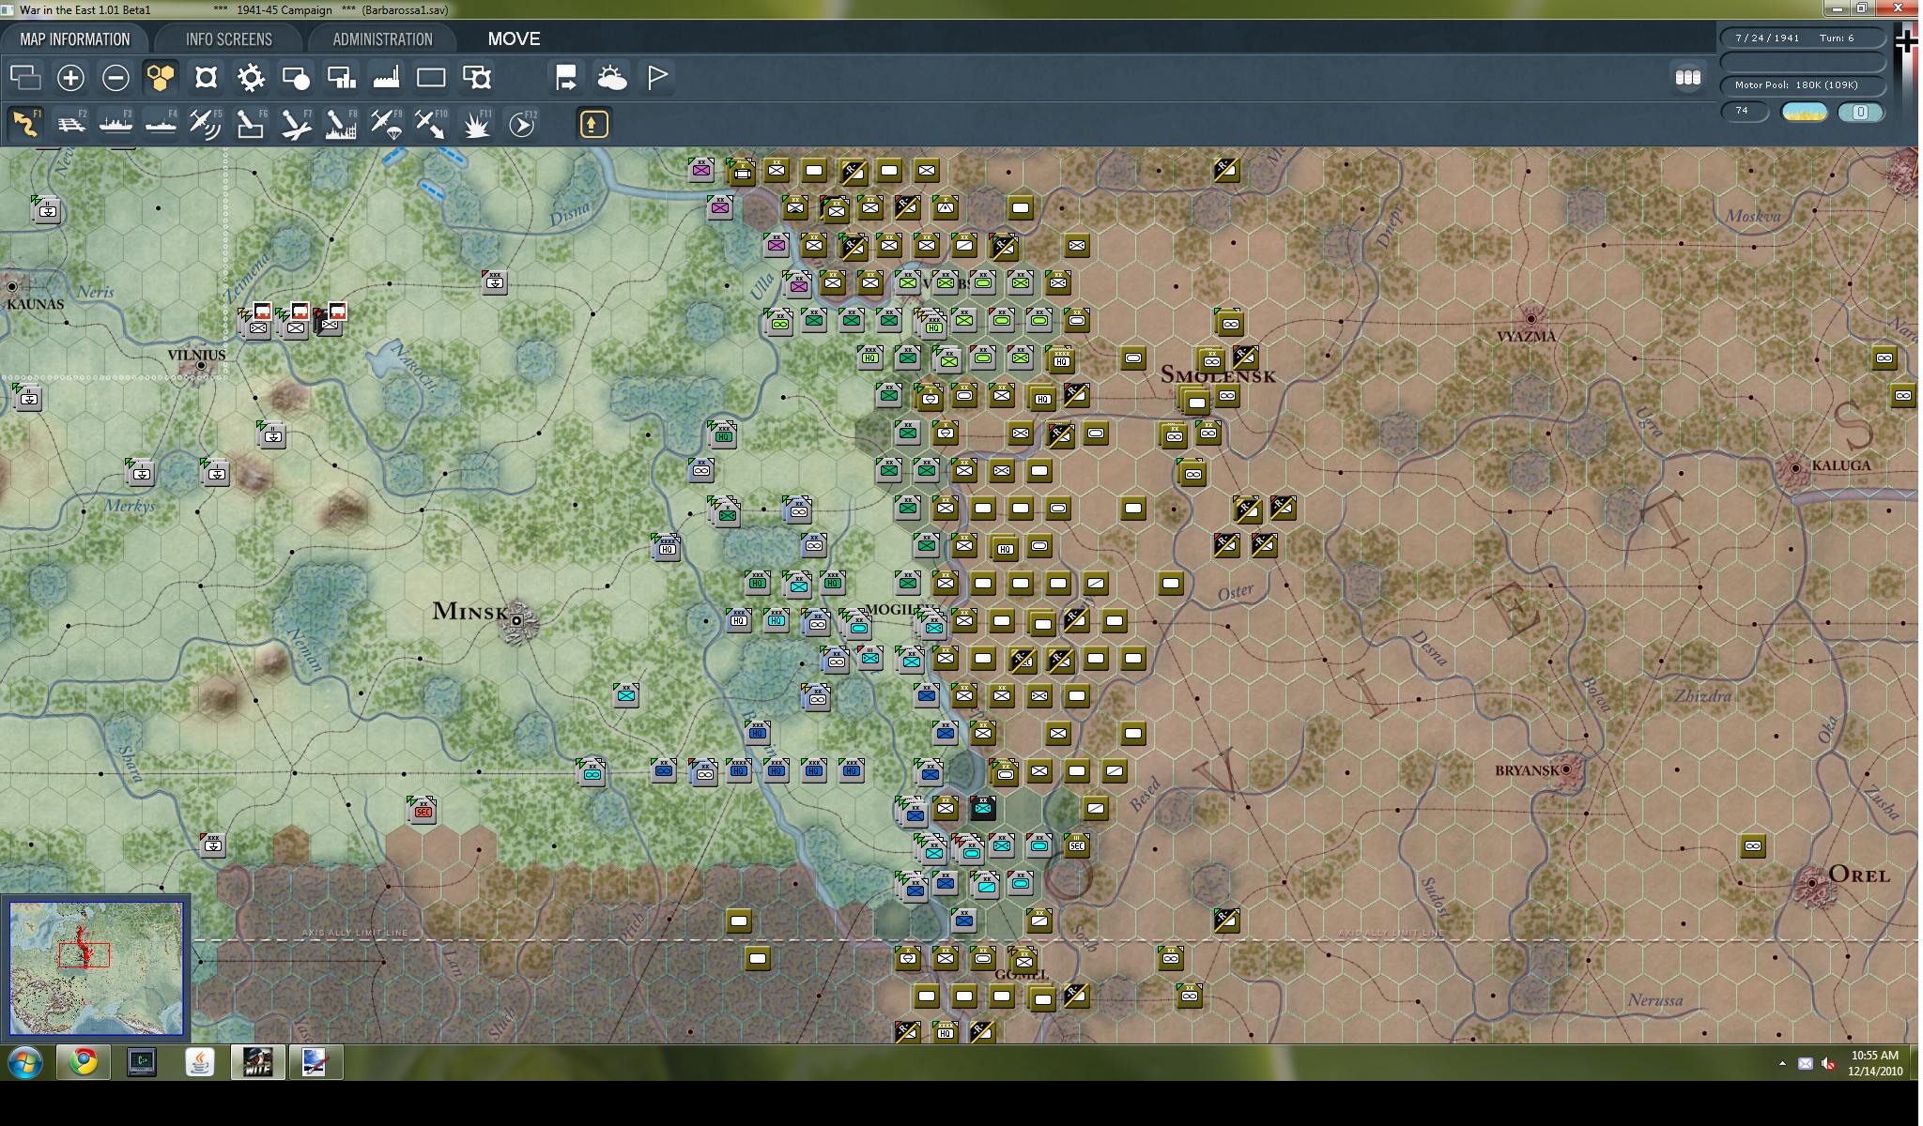Click the teal 0 indicator pill
Viewport: 1923px width, 1126px height.
1860,112
